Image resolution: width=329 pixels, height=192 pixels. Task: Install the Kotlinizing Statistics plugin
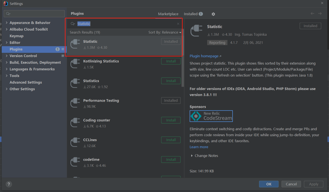point(171,61)
